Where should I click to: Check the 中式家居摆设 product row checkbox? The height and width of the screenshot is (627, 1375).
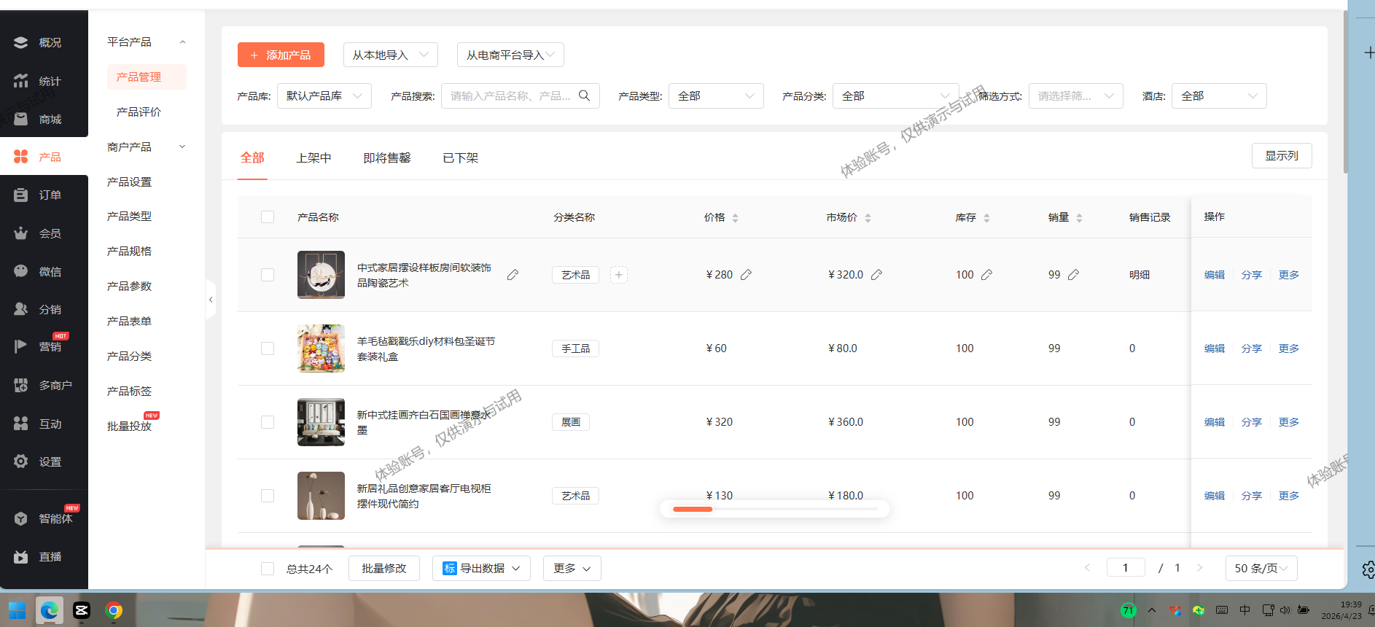coord(268,275)
